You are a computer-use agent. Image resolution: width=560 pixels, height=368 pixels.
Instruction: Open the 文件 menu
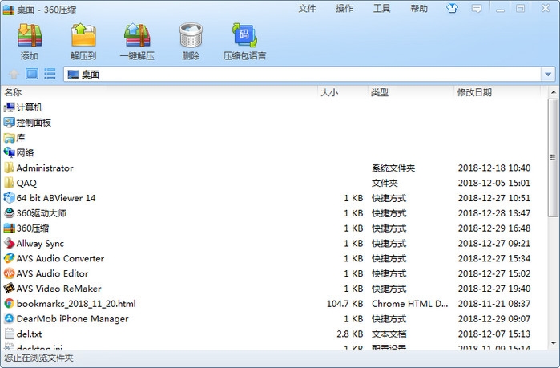coord(307,9)
